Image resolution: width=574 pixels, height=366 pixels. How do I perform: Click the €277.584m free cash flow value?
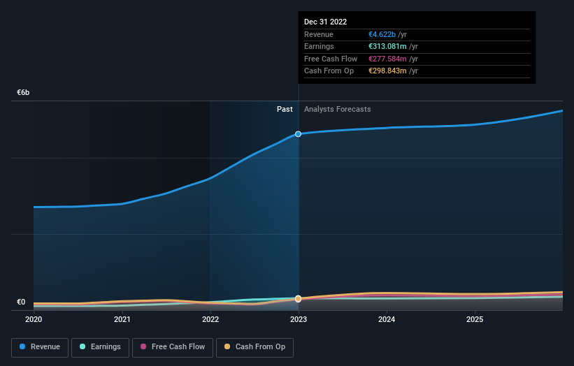click(387, 59)
